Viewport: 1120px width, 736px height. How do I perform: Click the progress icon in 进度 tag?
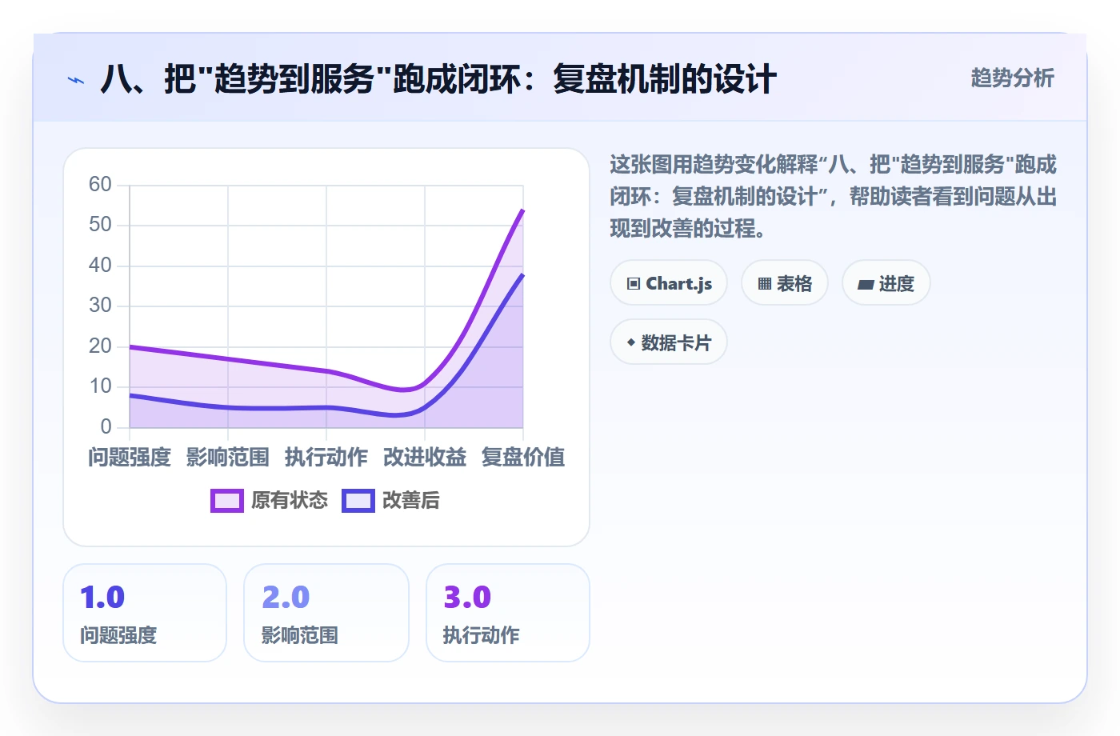(866, 284)
